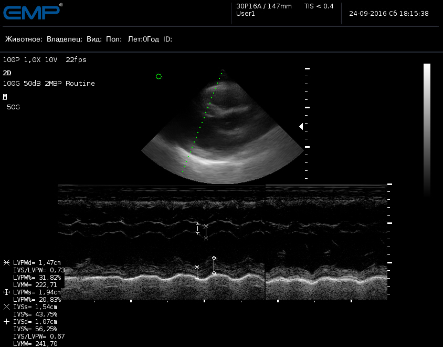Click the white focus depth triangle marker
Screen dimensions: 443x347
click(x=301, y=126)
